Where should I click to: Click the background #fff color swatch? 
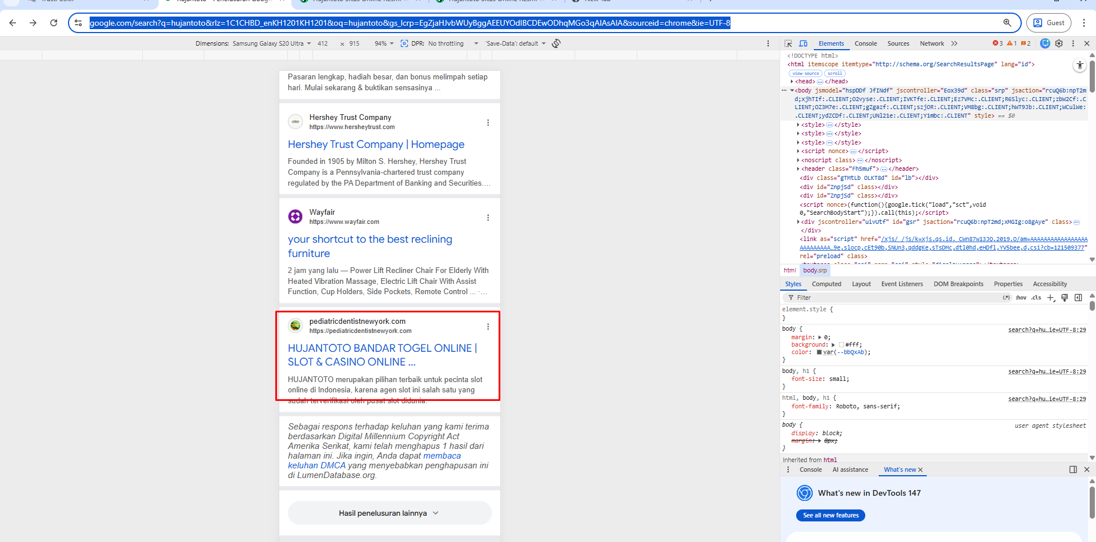pos(841,345)
